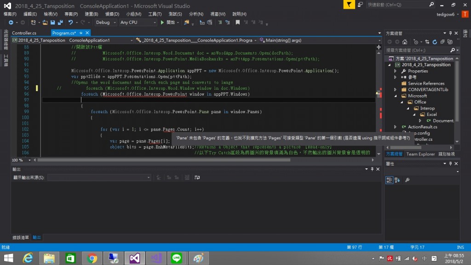Open the 檔案(F) File menu
The width and height of the screenshot is (471, 265).
(10, 14)
